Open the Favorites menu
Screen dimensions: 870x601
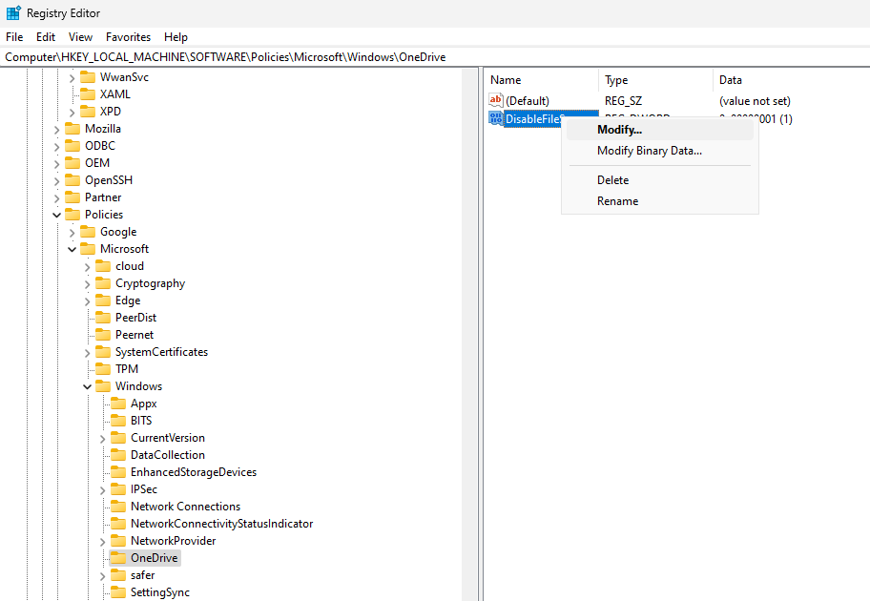(128, 37)
